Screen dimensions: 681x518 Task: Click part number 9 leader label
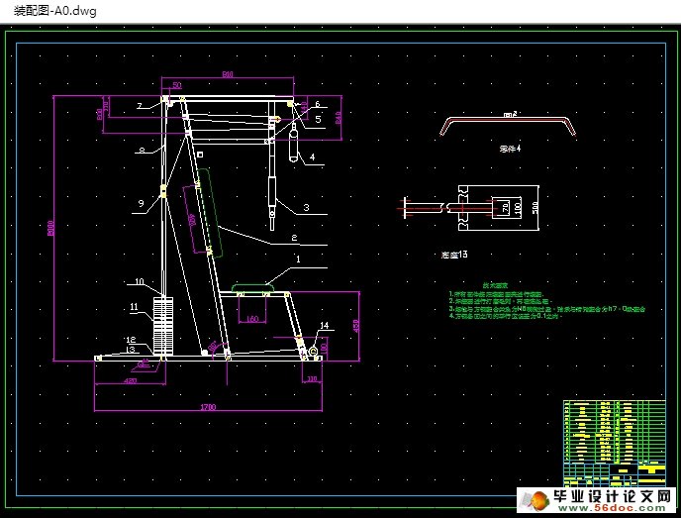141,202
